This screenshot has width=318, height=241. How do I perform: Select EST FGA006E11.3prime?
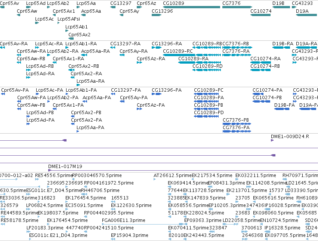[x=124, y=220]
